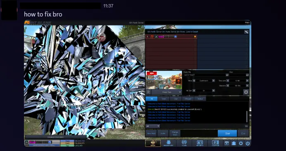This screenshot has width=286, height=151.
Task: Click the Invite button
Action: (x=163, y=133)
